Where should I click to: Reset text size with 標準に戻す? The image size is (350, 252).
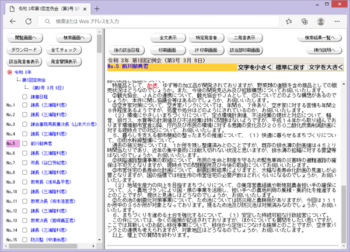[290, 67]
